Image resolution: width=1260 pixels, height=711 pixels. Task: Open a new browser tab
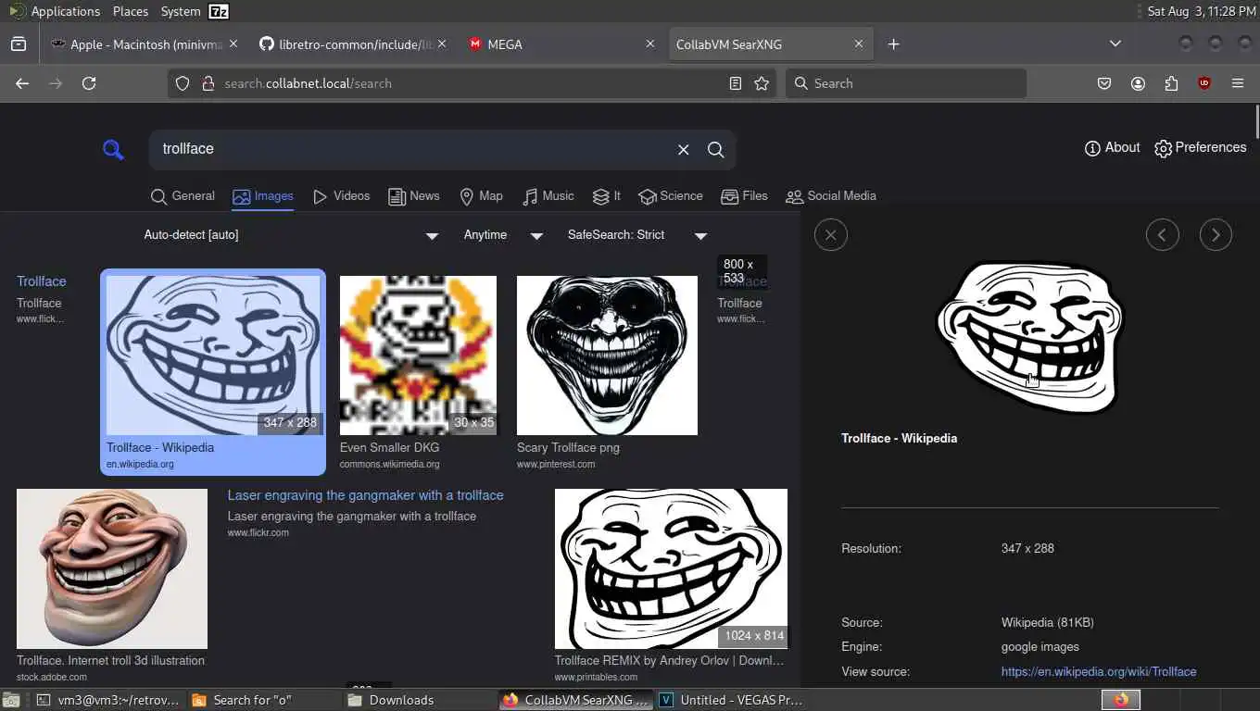click(x=893, y=44)
